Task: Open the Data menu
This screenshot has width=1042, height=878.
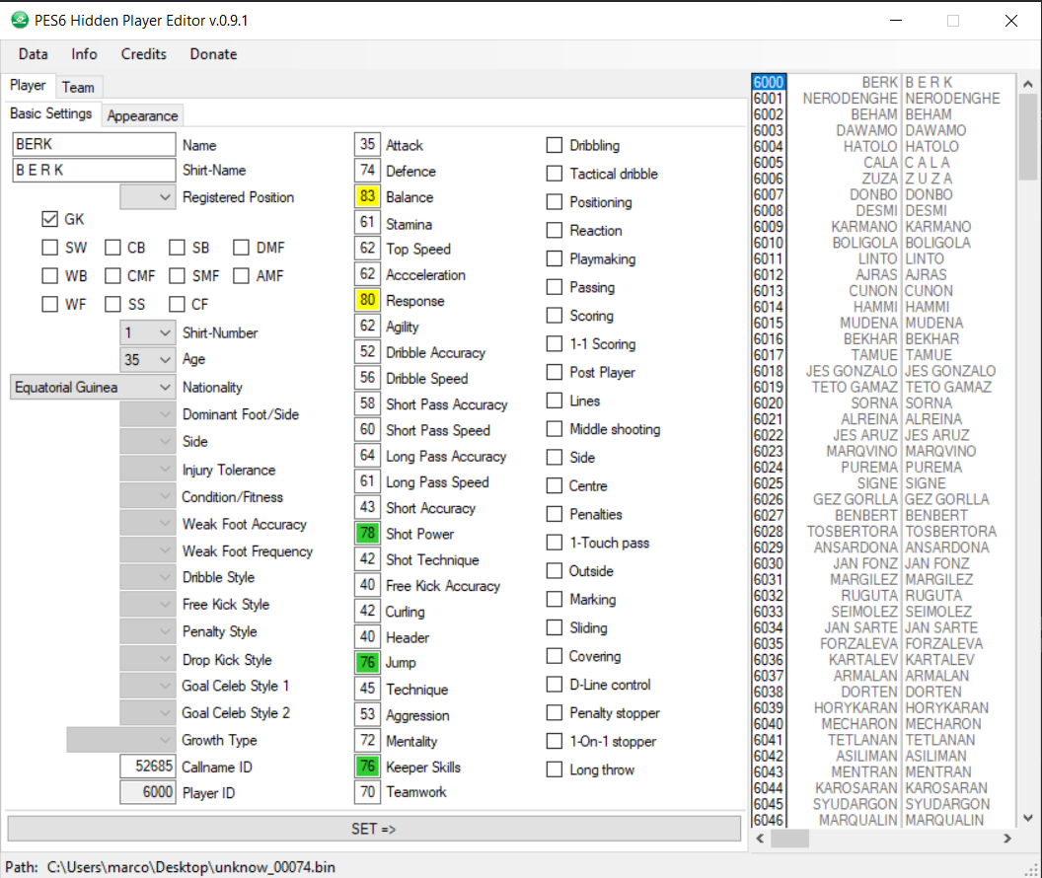Action: click(33, 54)
